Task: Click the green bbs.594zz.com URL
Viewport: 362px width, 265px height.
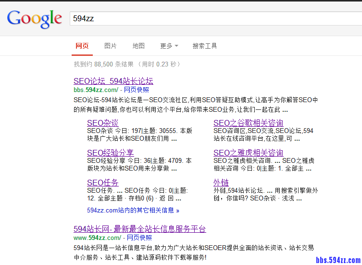Action: (x=95, y=90)
